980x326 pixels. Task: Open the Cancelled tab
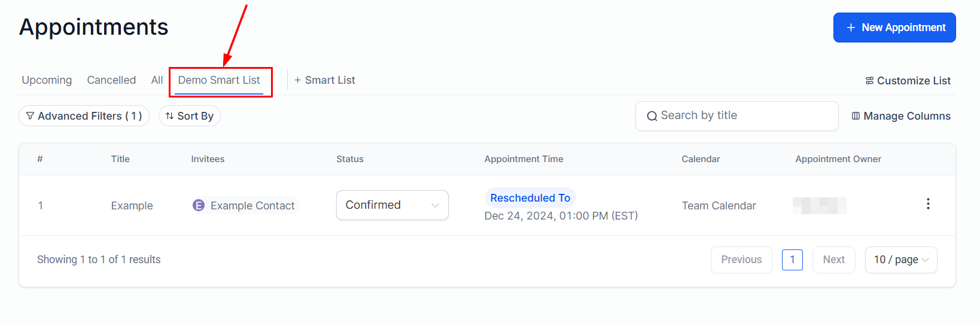point(111,80)
